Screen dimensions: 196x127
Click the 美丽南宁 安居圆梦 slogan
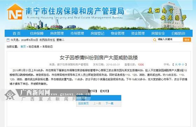[x=167, y=14]
